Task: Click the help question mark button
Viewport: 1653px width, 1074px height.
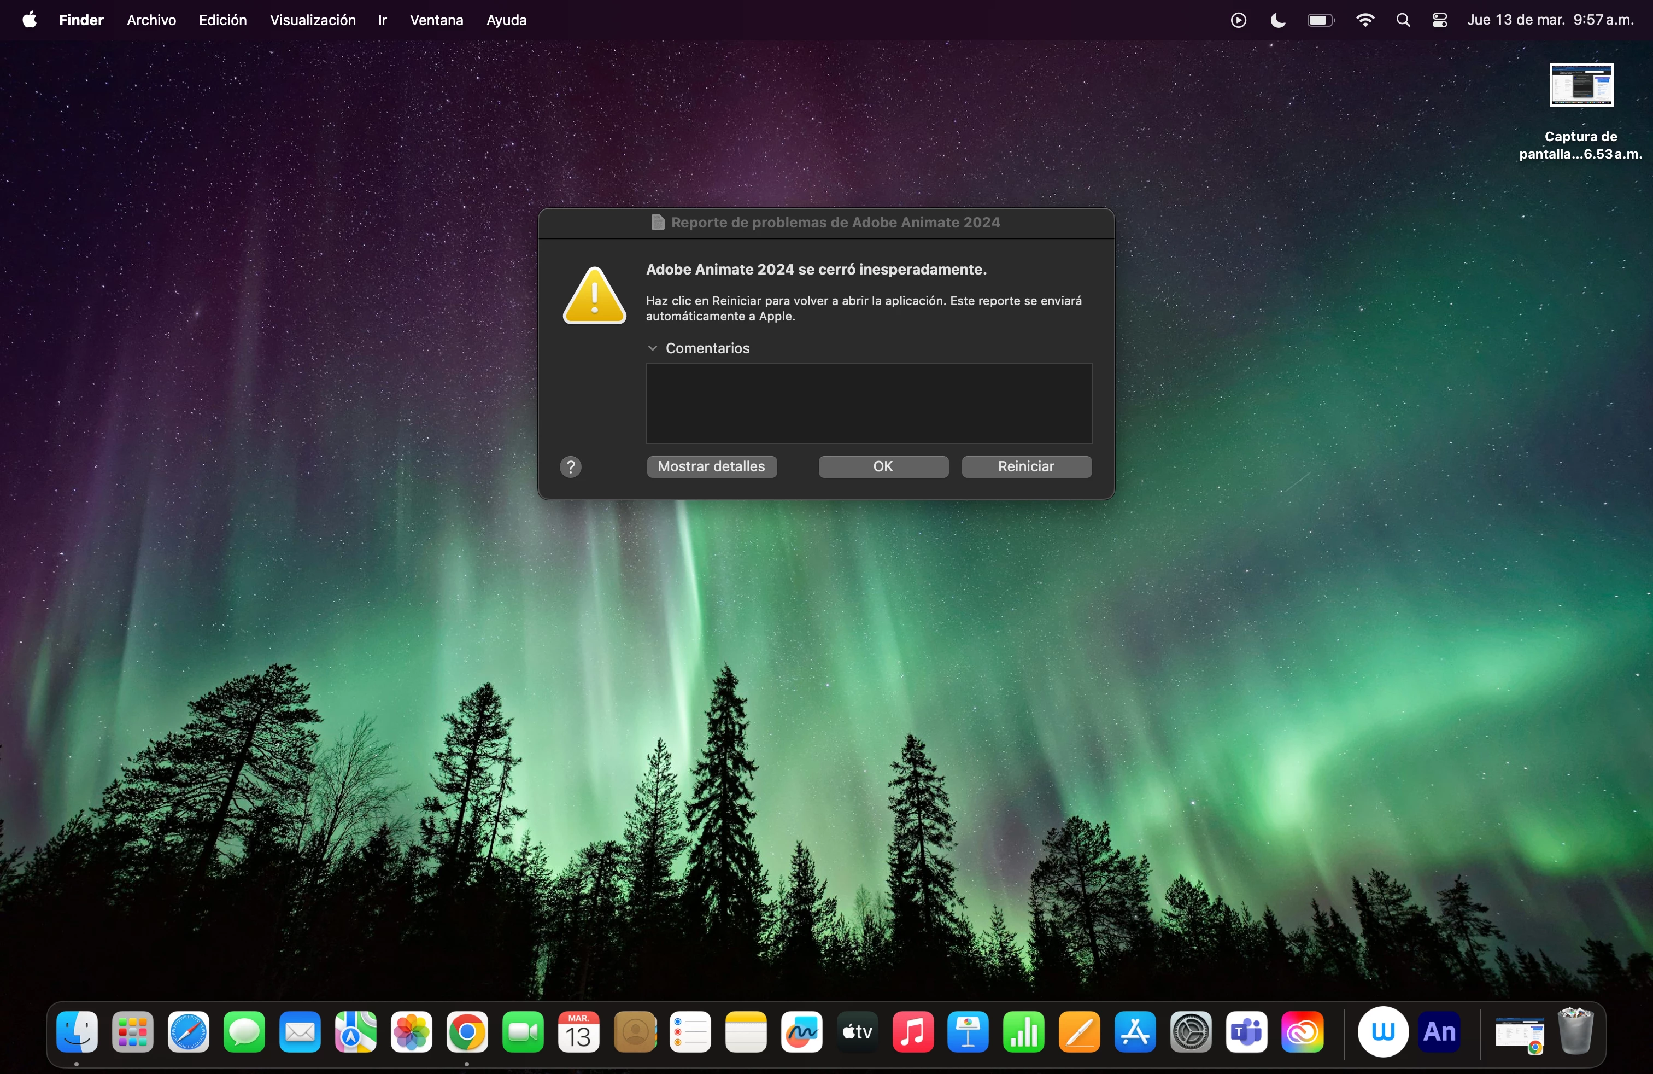Action: click(x=571, y=467)
